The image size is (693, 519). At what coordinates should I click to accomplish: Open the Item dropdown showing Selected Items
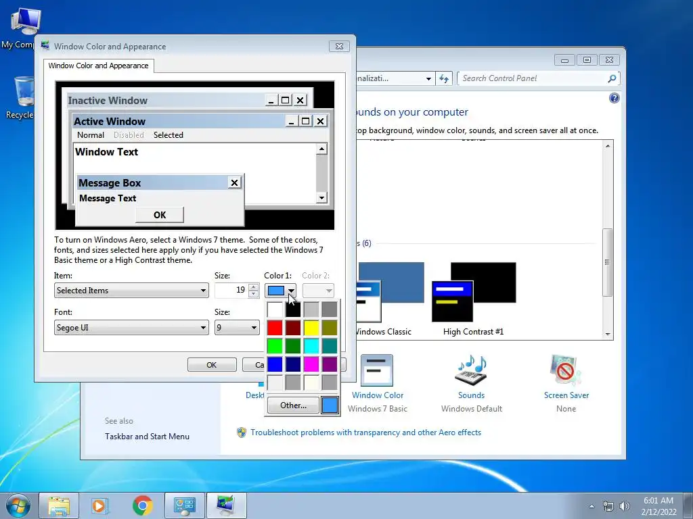coord(131,291)
